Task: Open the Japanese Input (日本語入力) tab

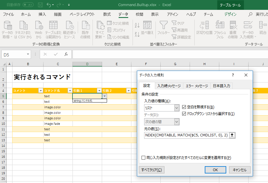Action: coord(222,86)
